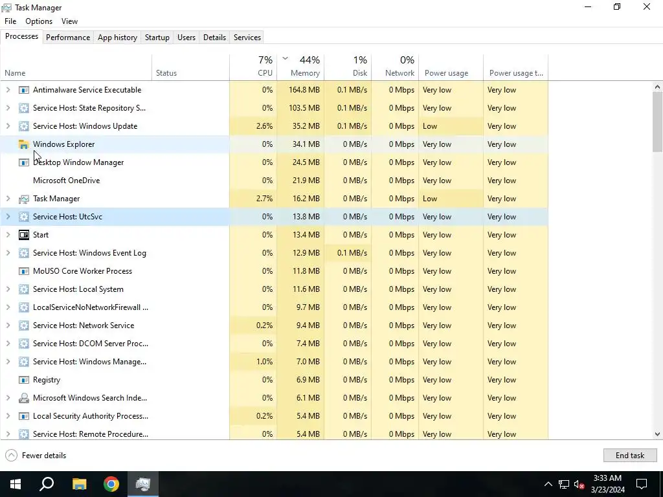Expand Service Host: Windows Event Log group
Screen dimensions: 663x497
pyautogui.click(x=8, y=253)
